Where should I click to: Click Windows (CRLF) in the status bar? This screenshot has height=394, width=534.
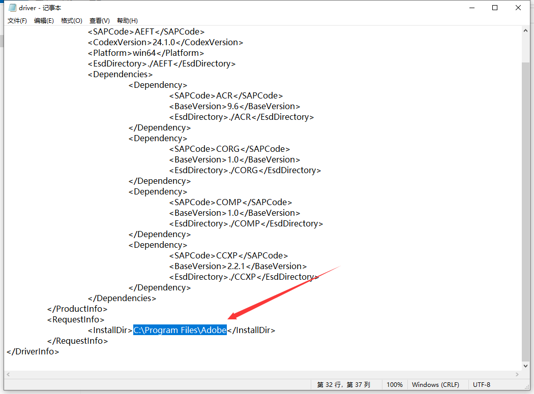tap(436, 385)
